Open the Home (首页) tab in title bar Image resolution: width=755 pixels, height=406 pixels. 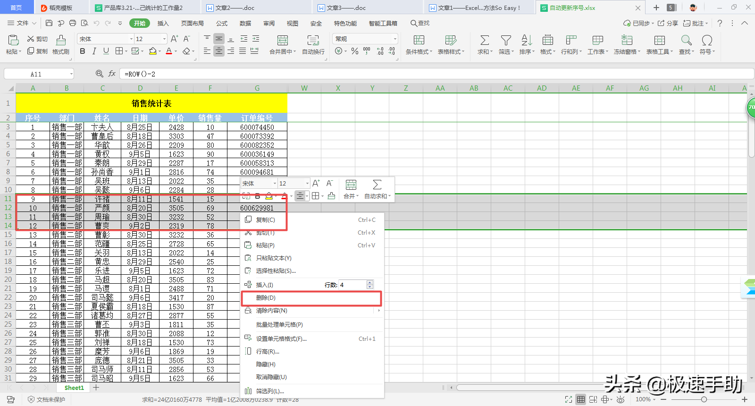coord(16,8)
